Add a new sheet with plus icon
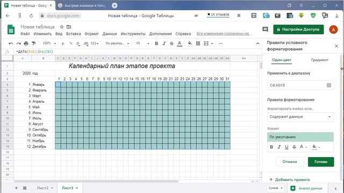Image resolution: width=344 pixels, height=193 pixels. pyautogui.click(x=16, y=188)
